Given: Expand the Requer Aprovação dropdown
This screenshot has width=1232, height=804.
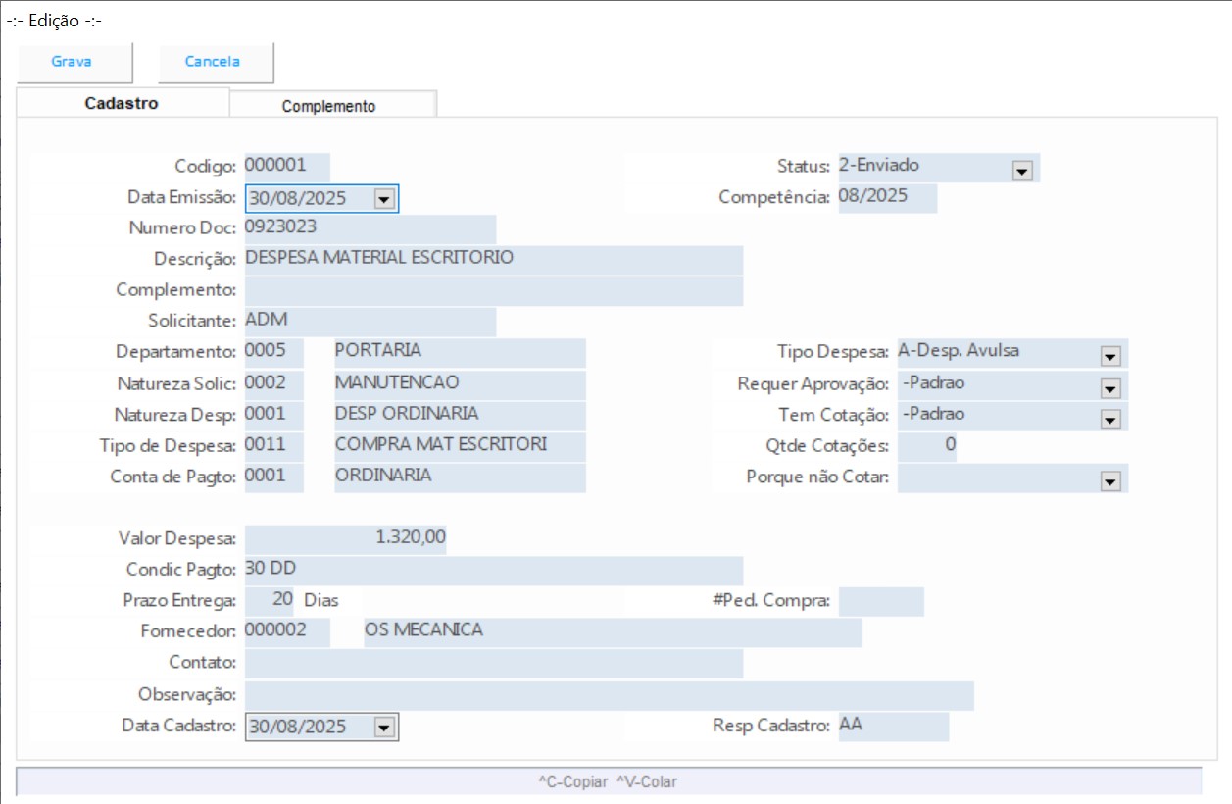Looking at the screenshot, I should (x=1109, y=387).
